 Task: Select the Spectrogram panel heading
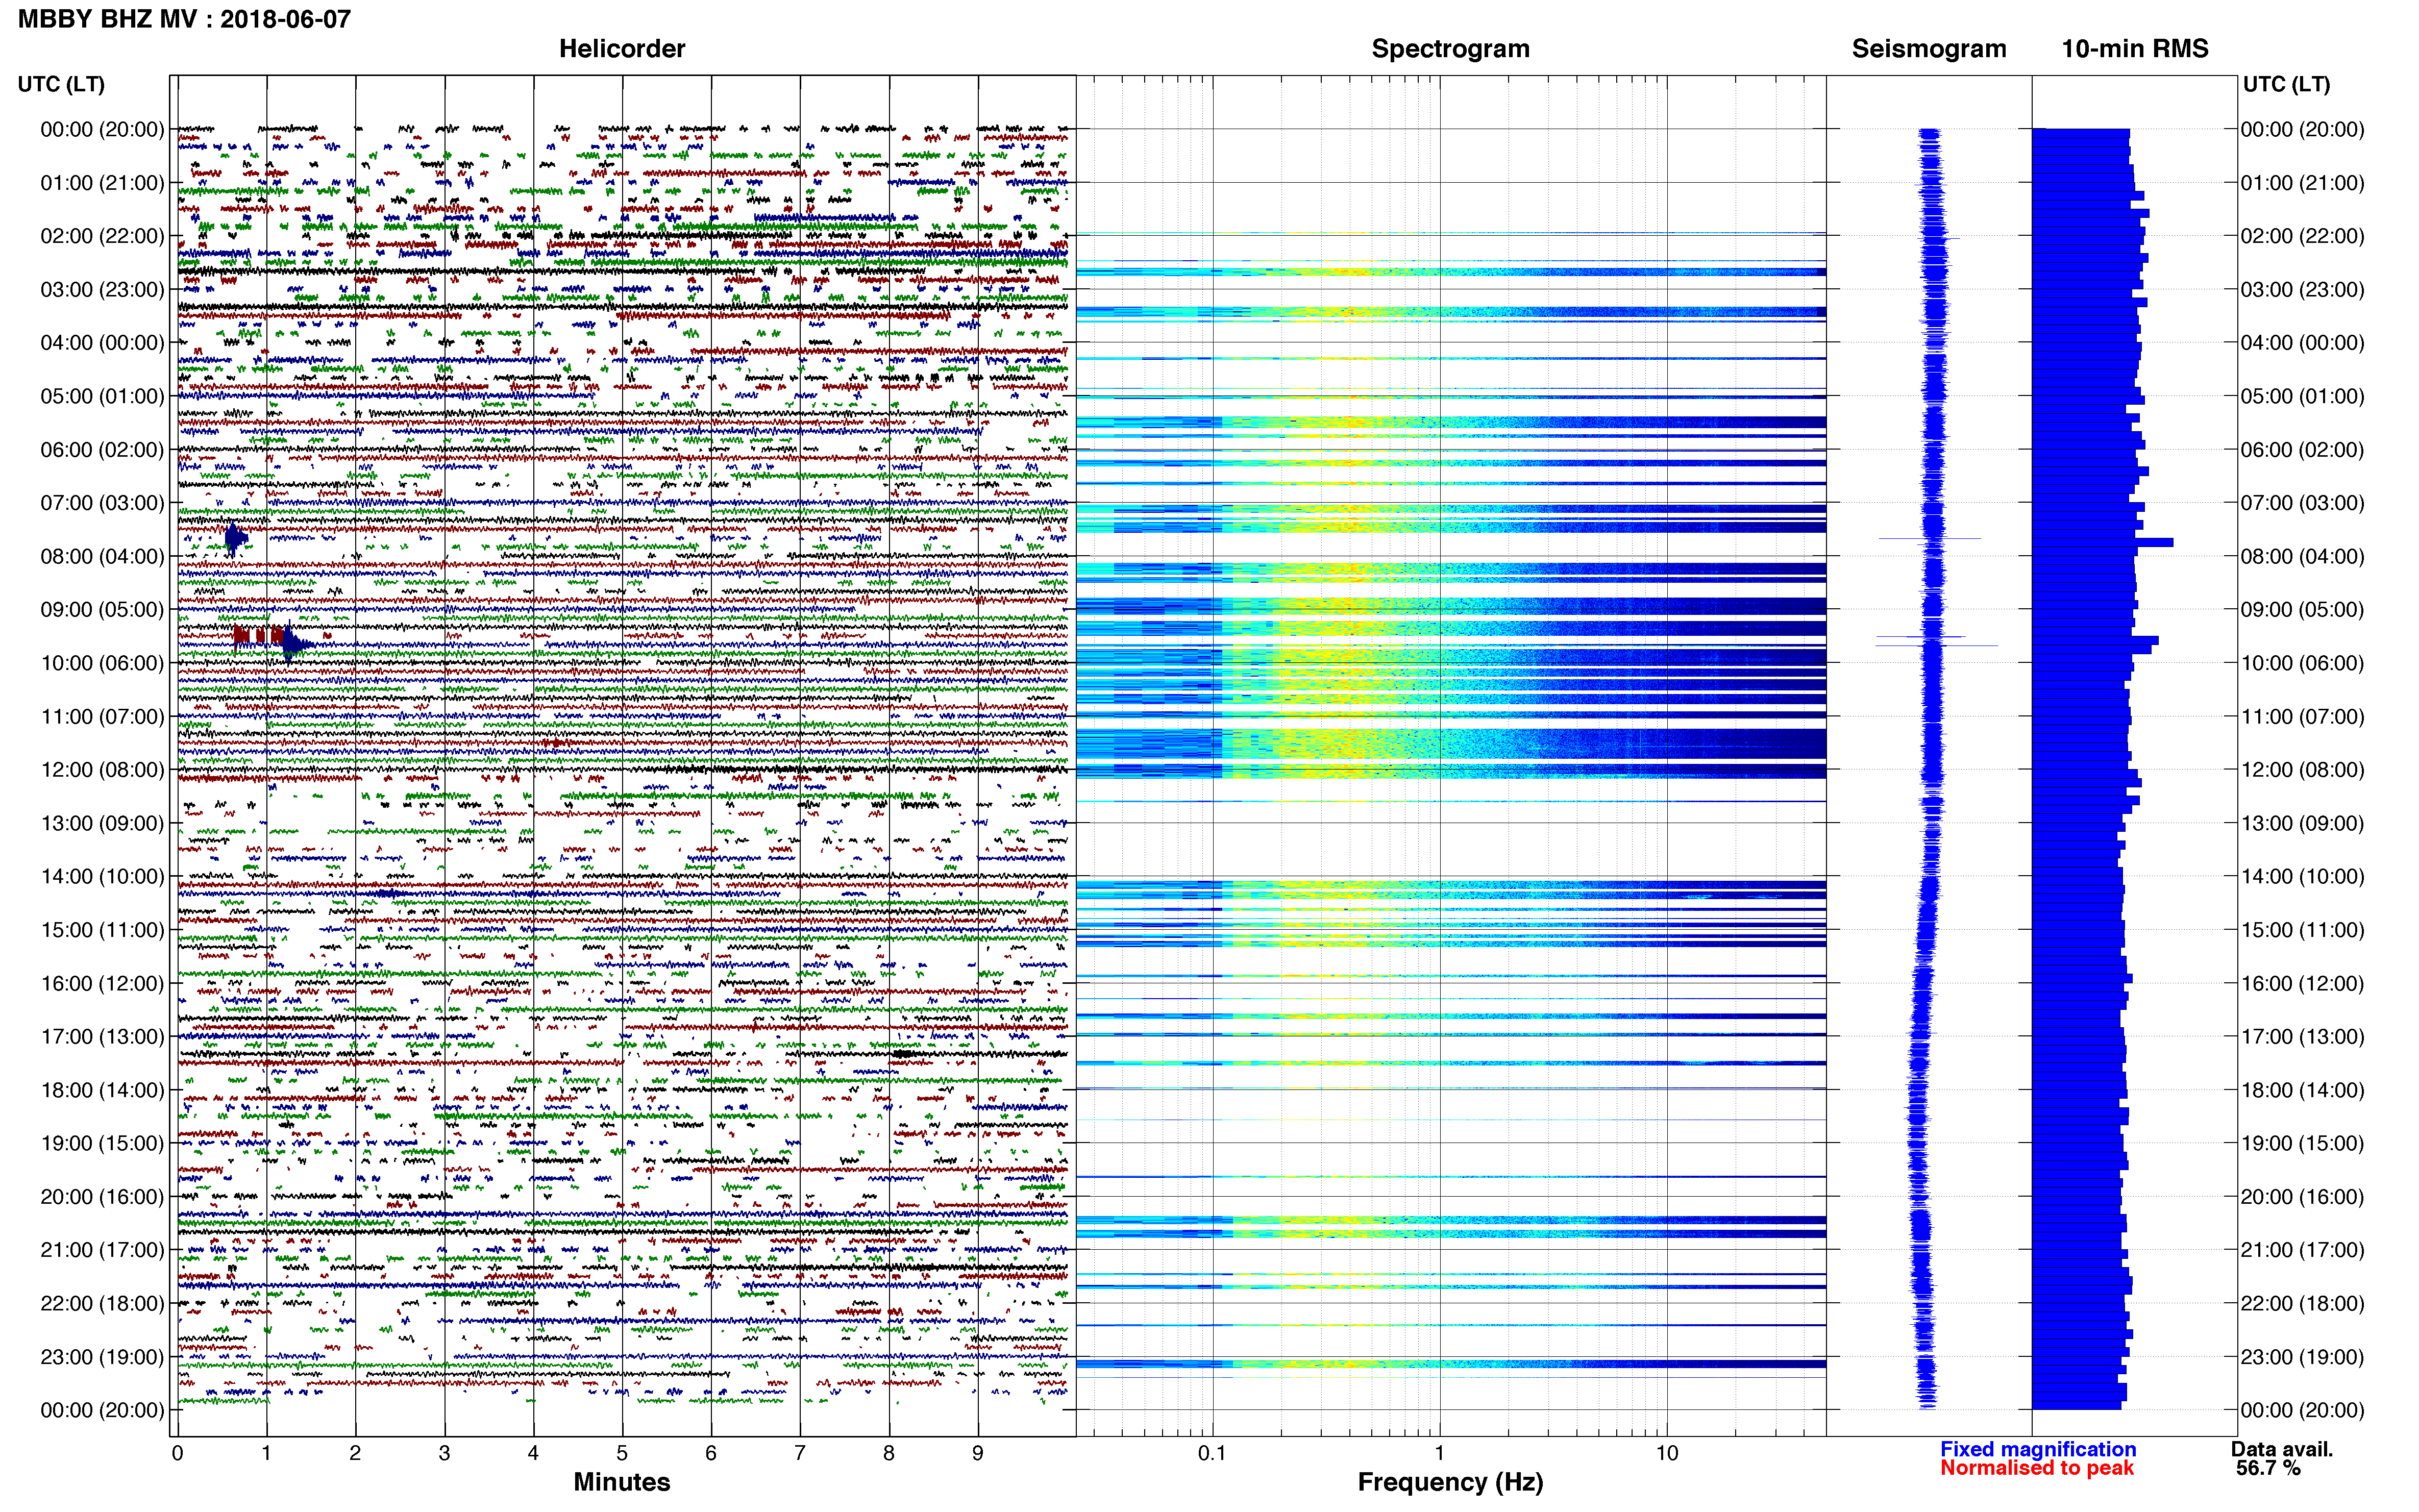pos(1450,49)
